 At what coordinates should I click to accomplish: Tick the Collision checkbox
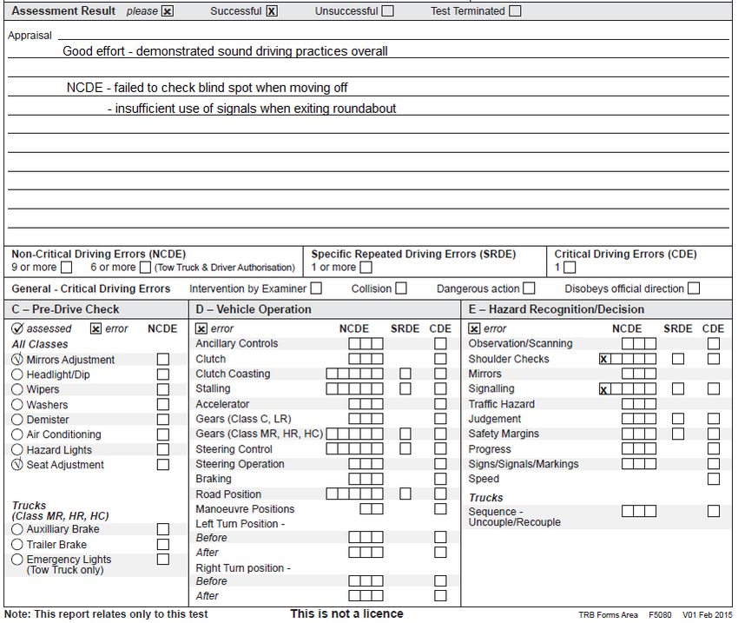pos(401,288)
